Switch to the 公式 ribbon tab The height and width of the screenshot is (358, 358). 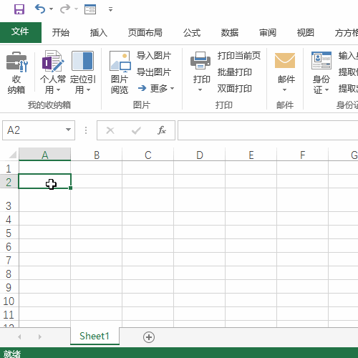click(x=192, y=32)
